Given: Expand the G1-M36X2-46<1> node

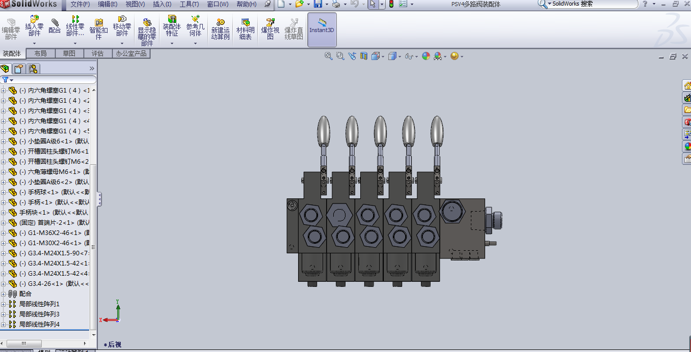Looking at the screenshot, I should pyautogui.click(x=3, y=233).
